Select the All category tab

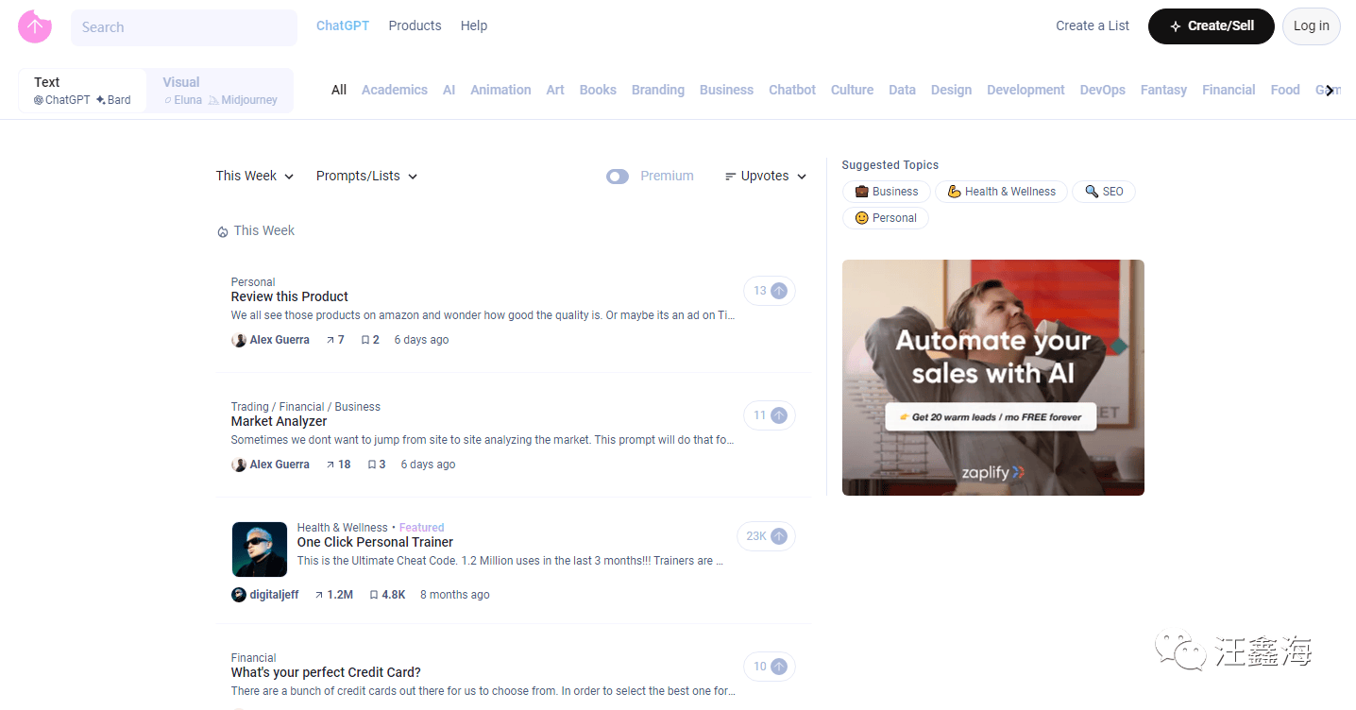[339, 90]
